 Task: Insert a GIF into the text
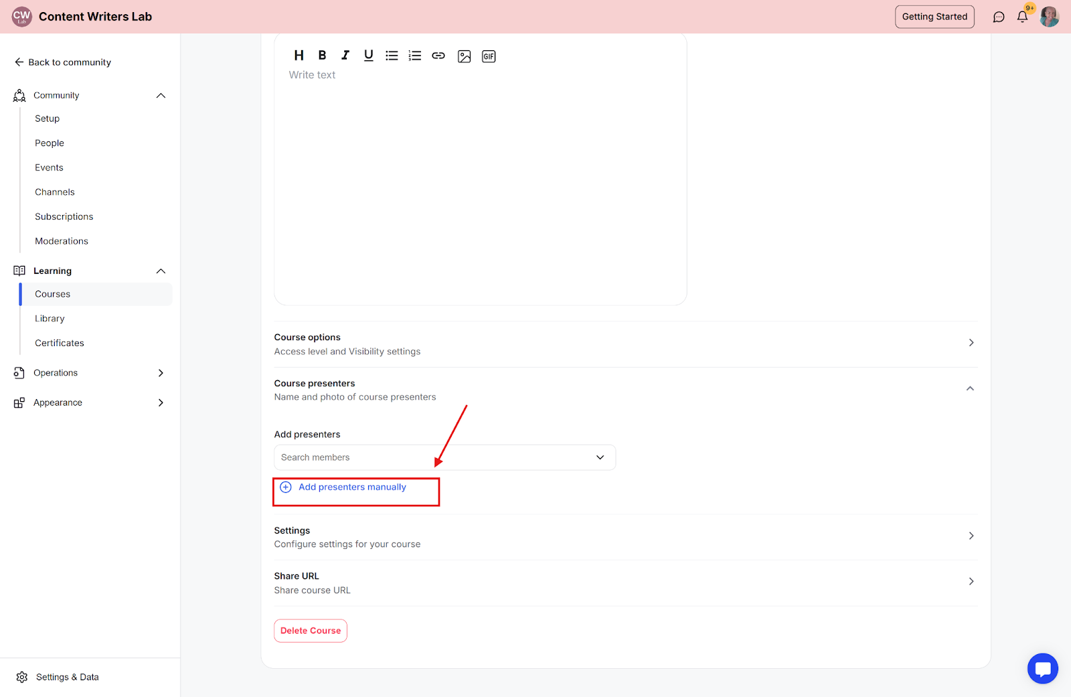tap(489, 56)
